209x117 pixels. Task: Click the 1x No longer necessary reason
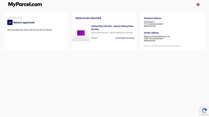125,38
